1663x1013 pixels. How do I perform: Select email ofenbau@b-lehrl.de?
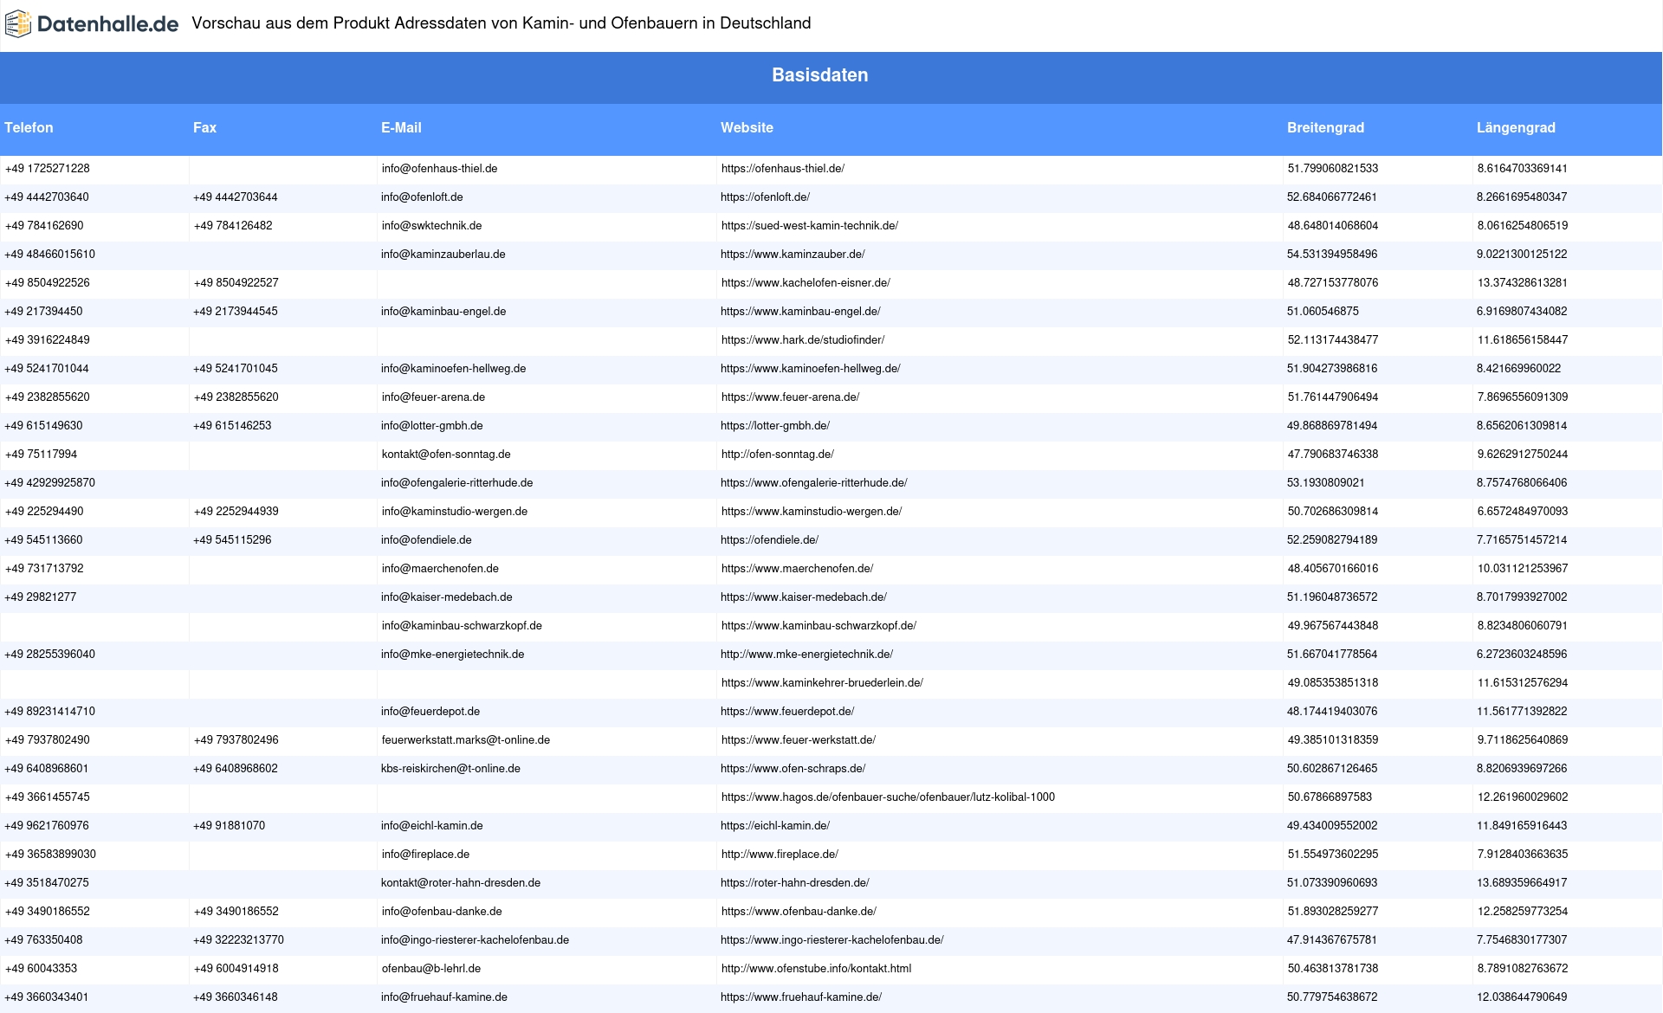tap(431, 969)
